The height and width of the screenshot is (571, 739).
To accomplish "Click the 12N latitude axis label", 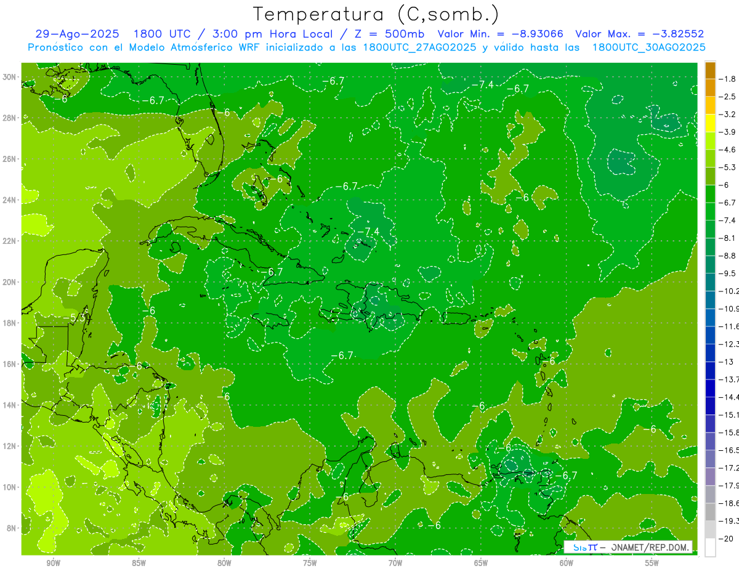I will click(10, 446).
